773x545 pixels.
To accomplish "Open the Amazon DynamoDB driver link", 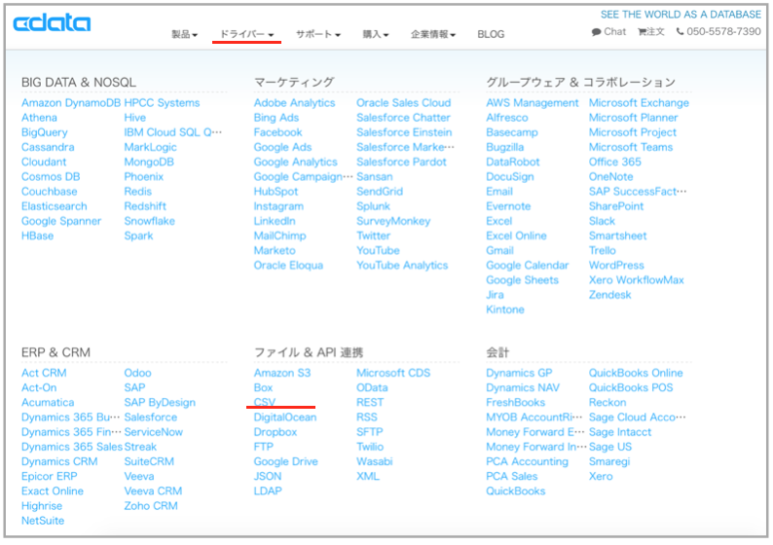I will tap(71, 102).
